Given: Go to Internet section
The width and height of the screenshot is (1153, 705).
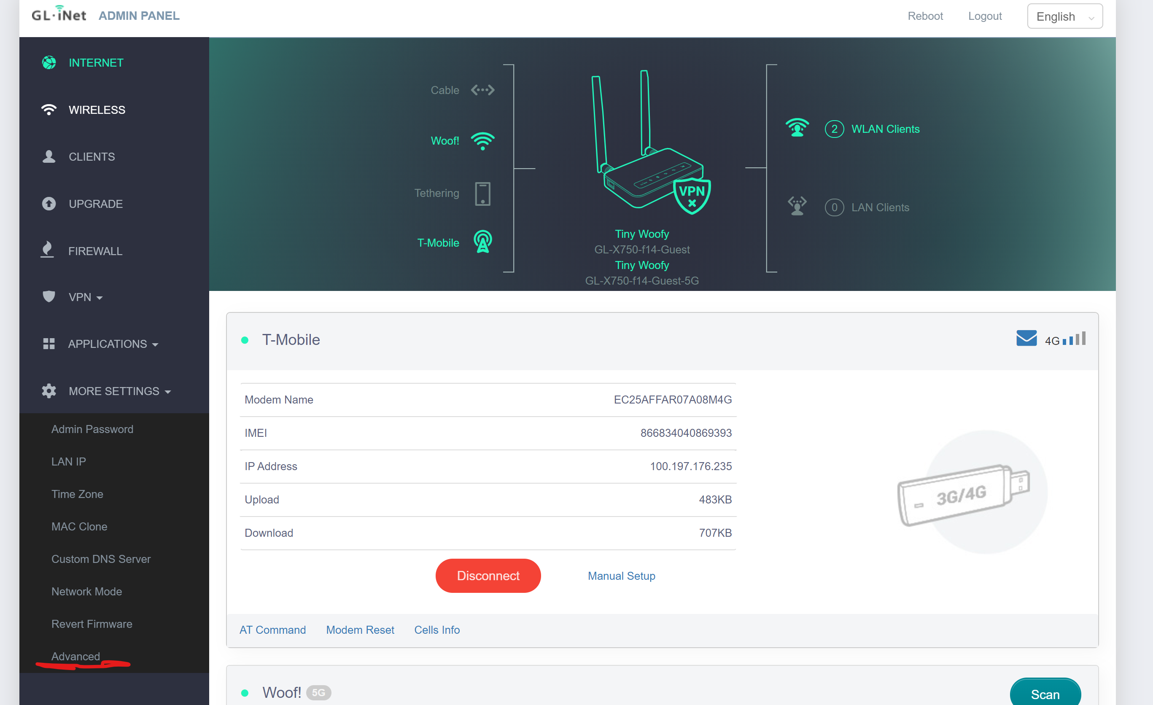Looking at the screenshot, I should pyautogui.click(x=96, y=63).
